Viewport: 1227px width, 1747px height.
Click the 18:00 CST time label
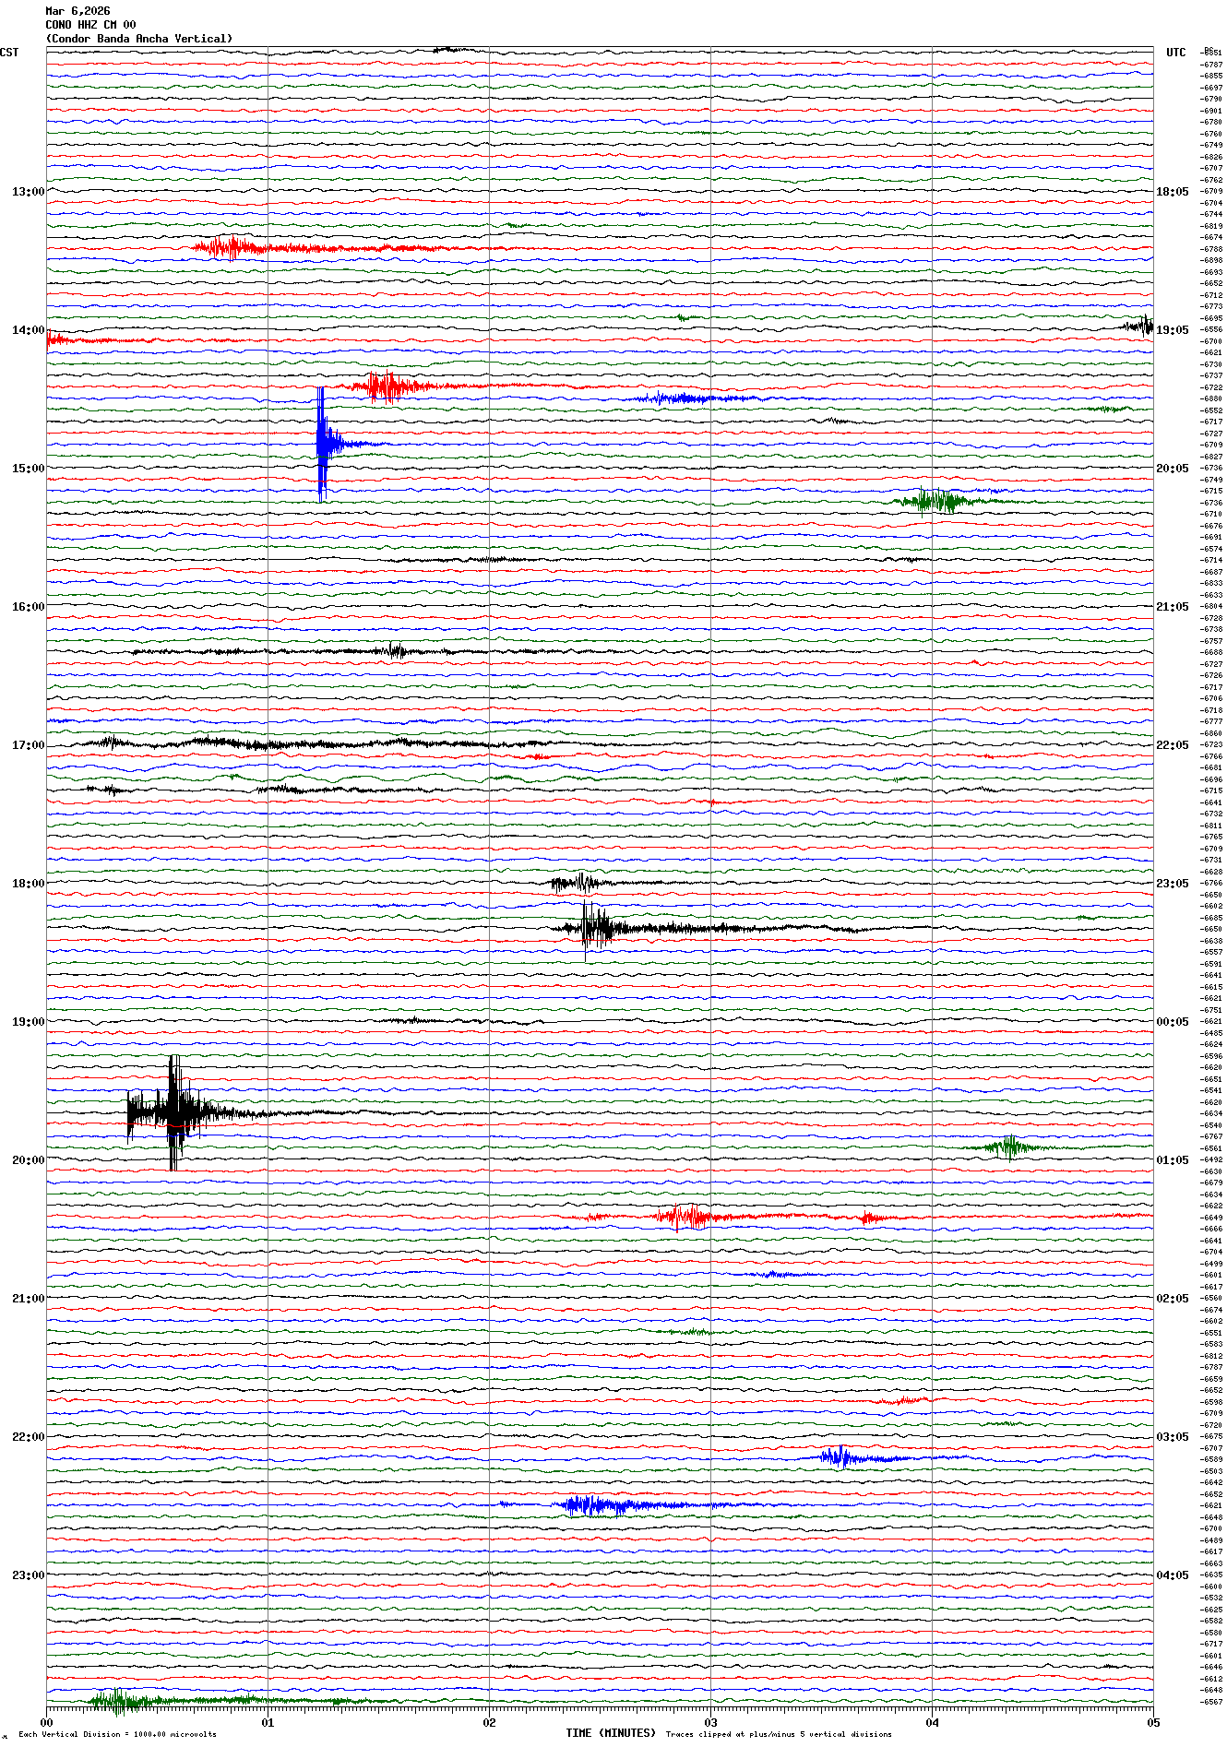(x=28, y=884)
